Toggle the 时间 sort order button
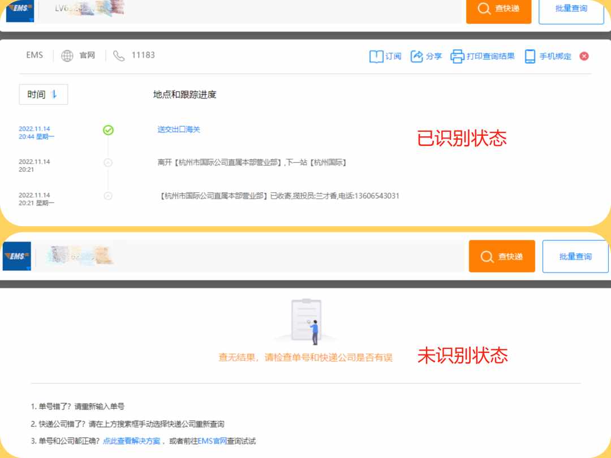Image resolution: width=611 pixels, height=458 pixels. point(43,94)
